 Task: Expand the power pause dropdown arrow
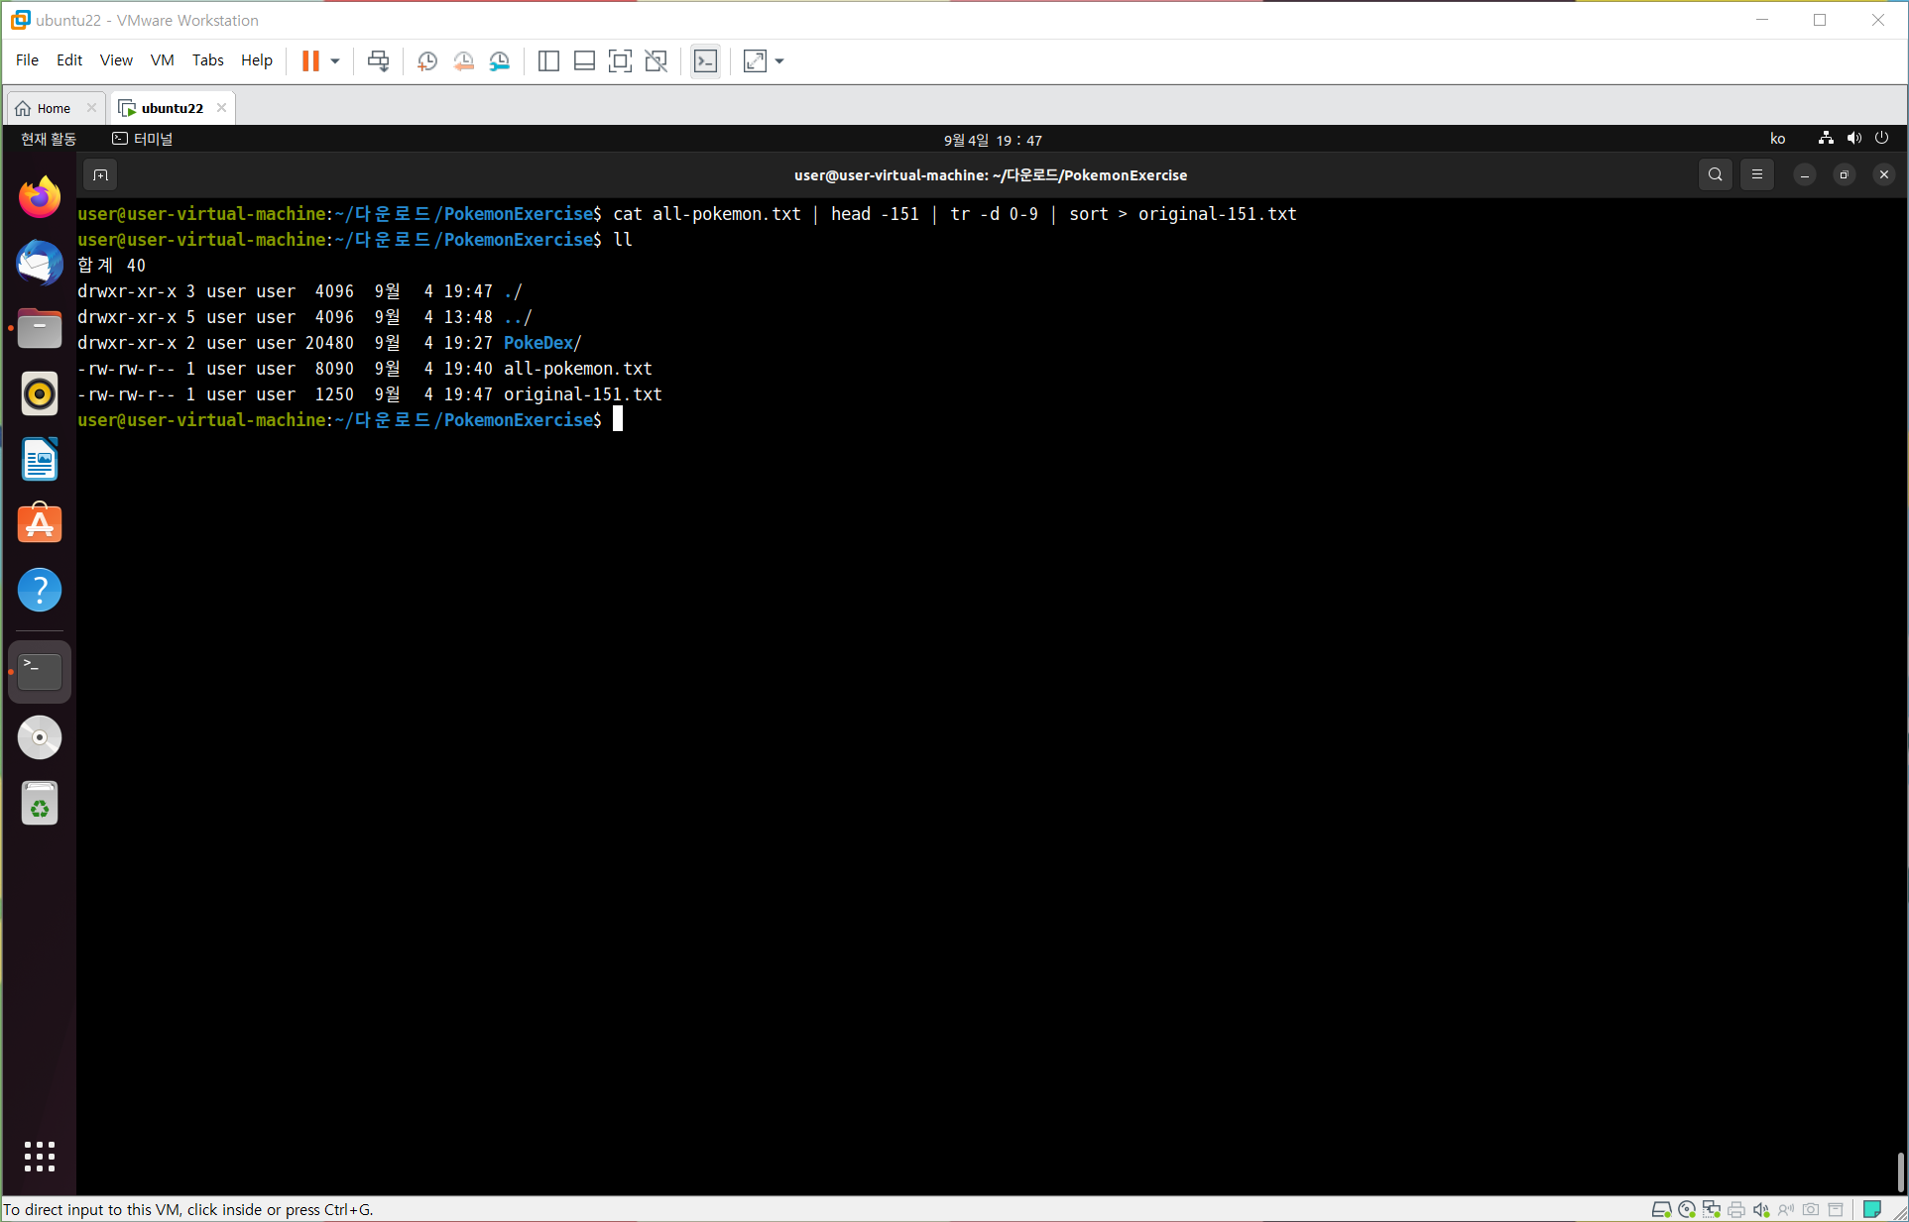click(x=335, y=61)
